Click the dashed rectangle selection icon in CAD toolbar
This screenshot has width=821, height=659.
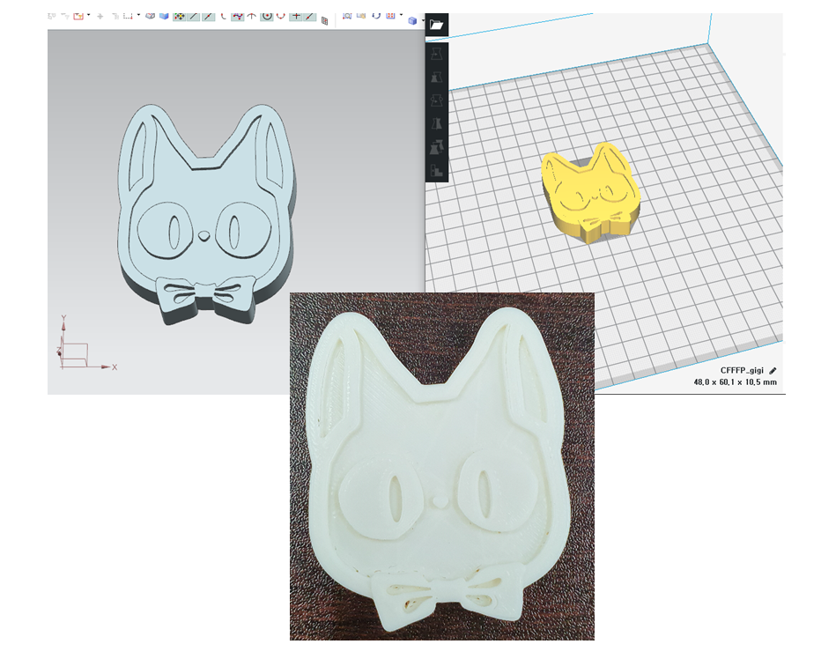(x=127, y=16)
